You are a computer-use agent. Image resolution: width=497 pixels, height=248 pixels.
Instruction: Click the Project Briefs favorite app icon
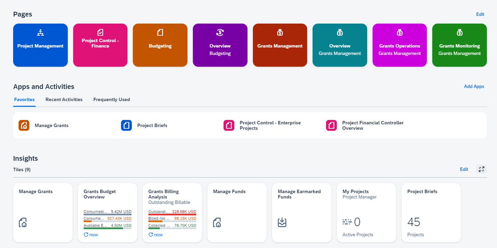pos(126,125)
